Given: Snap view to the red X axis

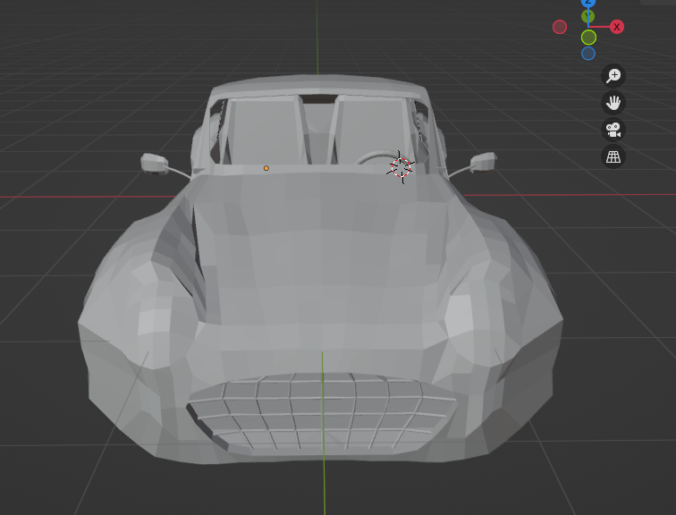Looking at the screenshot, I should (617, 27).
